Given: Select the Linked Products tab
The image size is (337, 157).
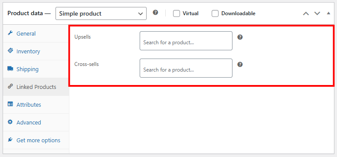Looking at the screenshot, I should (36, 87).
